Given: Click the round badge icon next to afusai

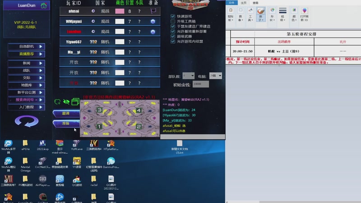Looking at the screenshot, I should [93, 11].
